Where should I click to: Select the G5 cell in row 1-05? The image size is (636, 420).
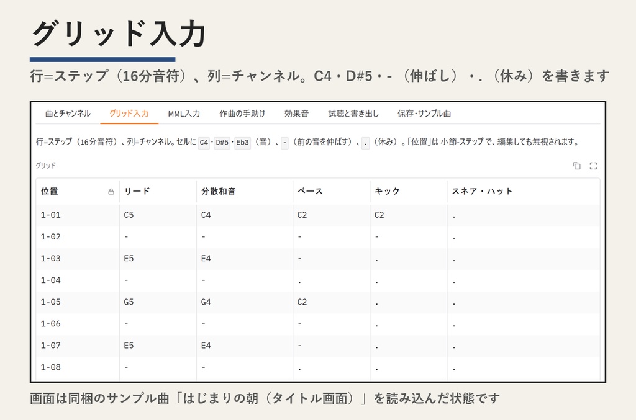point(158,302)
